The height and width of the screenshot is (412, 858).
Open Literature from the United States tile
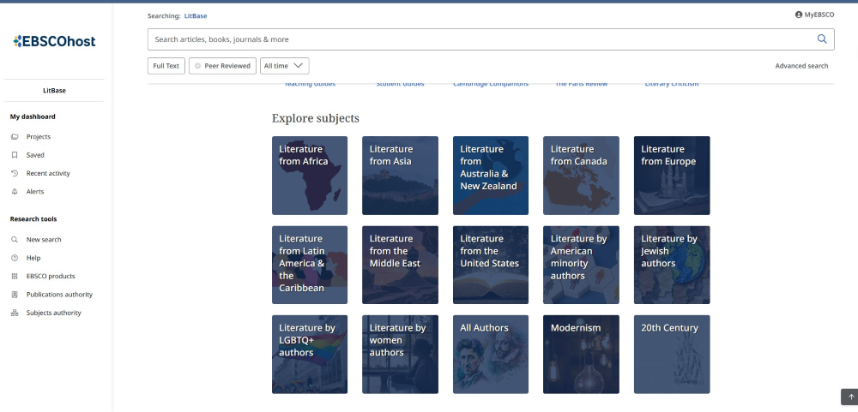coord(491,265)
